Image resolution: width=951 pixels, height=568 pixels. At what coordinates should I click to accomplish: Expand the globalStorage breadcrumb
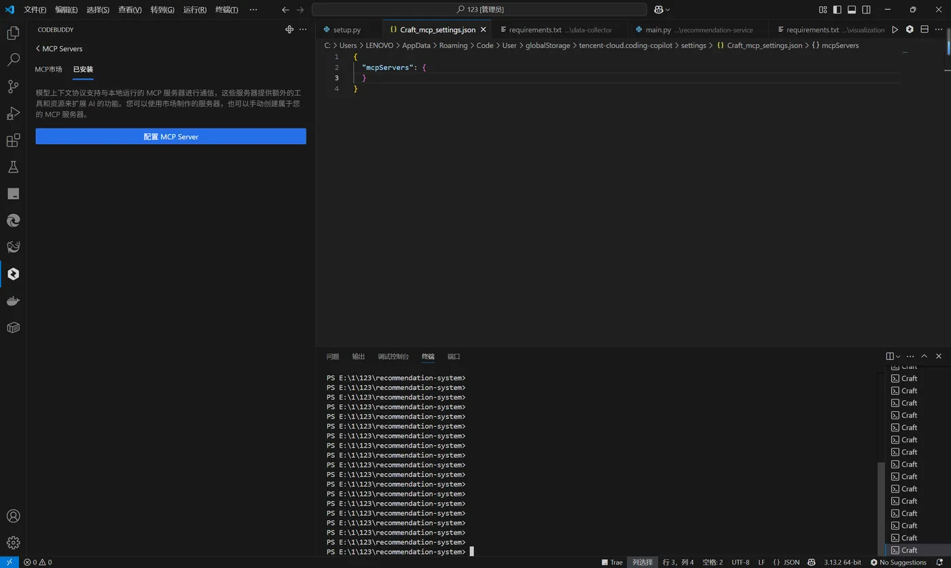pos(548,46)
